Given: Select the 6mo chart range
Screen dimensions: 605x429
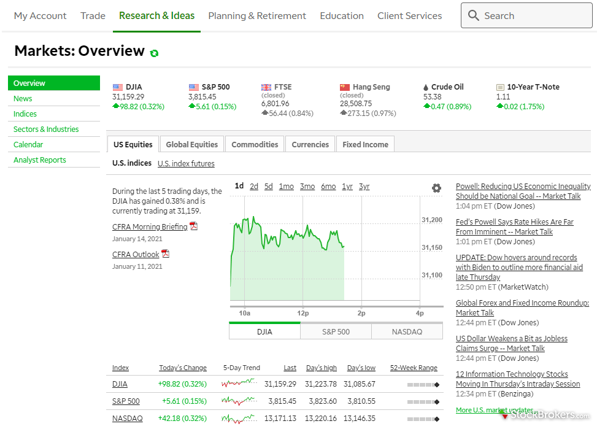Looking at the screenshot, I should [x=328, y=187].
